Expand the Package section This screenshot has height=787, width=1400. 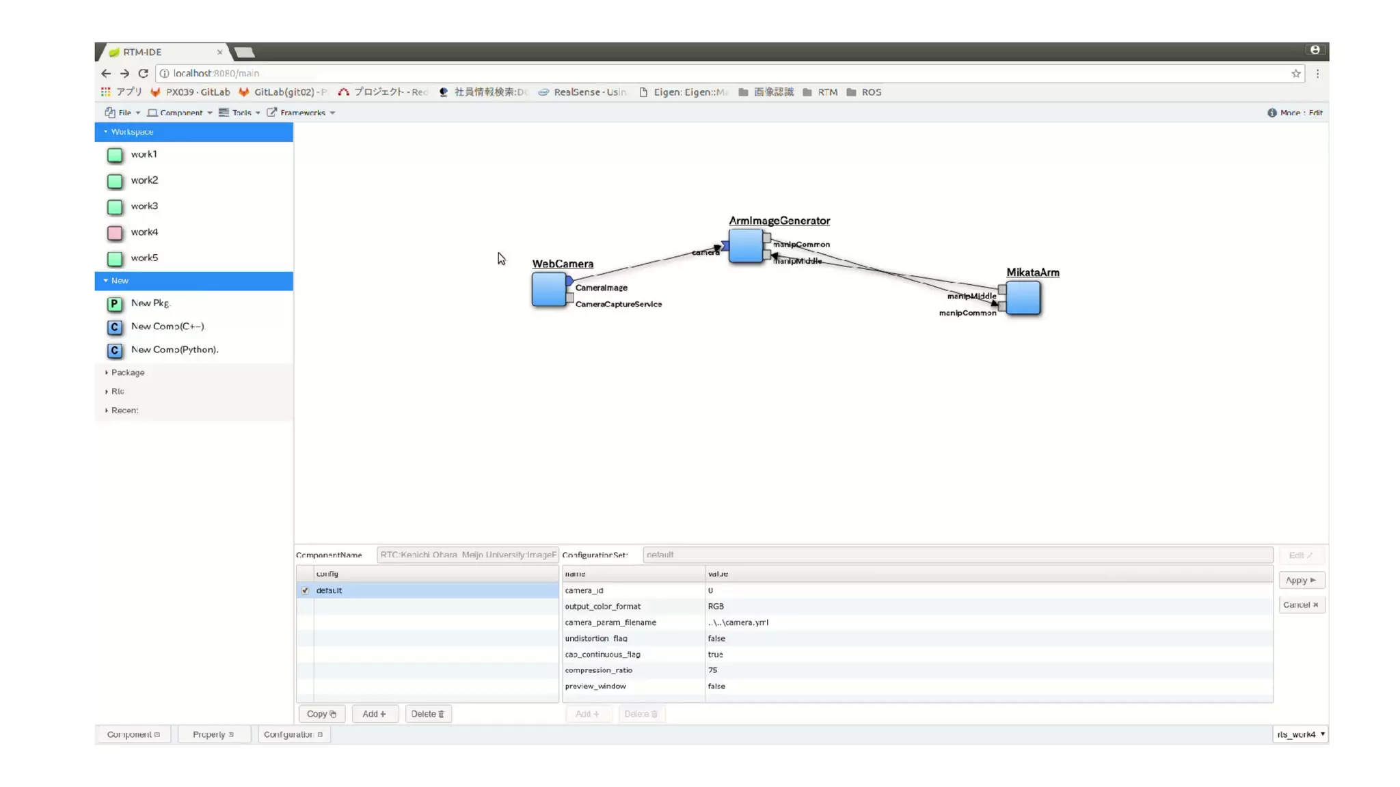click(127, 372)
